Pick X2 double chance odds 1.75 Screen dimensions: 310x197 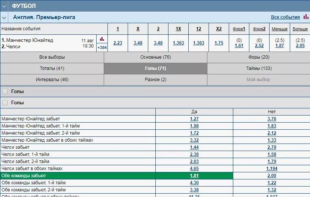(219, 43)
